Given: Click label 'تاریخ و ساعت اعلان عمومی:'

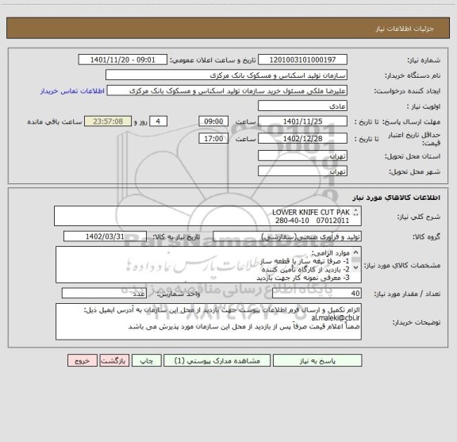Looking at the screenshot, I should (213, 60).
